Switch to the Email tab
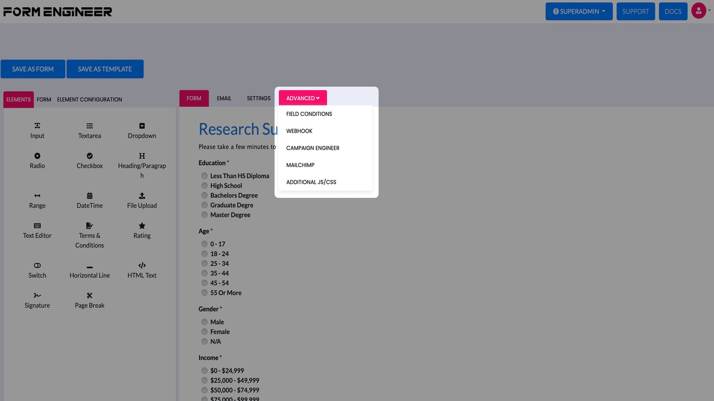 [224, 98]
